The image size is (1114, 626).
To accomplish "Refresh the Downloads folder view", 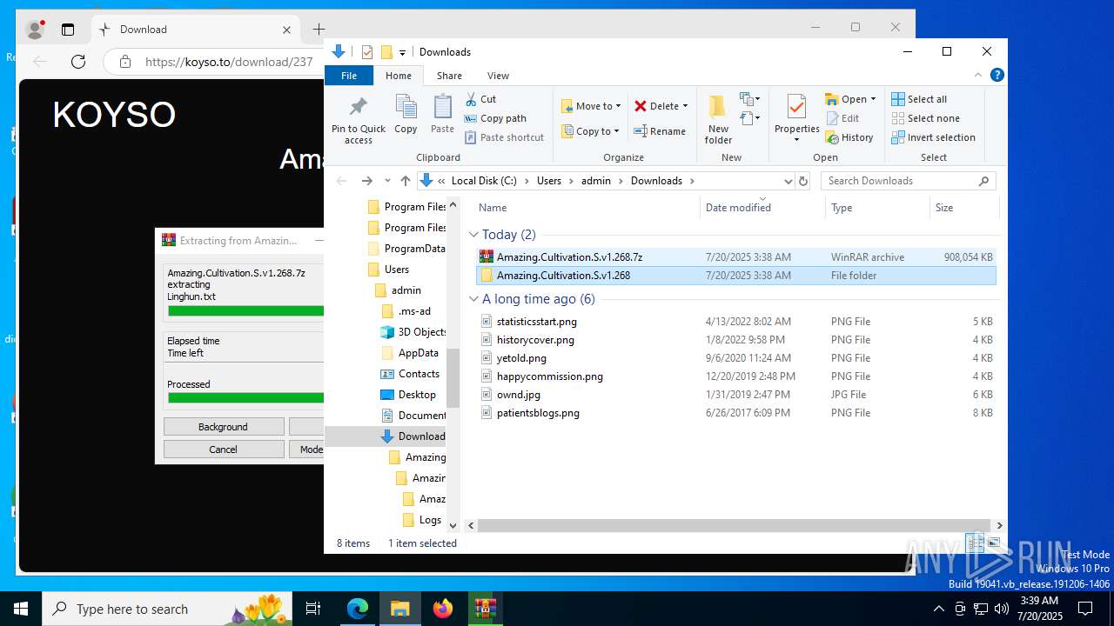I will 803,181.
